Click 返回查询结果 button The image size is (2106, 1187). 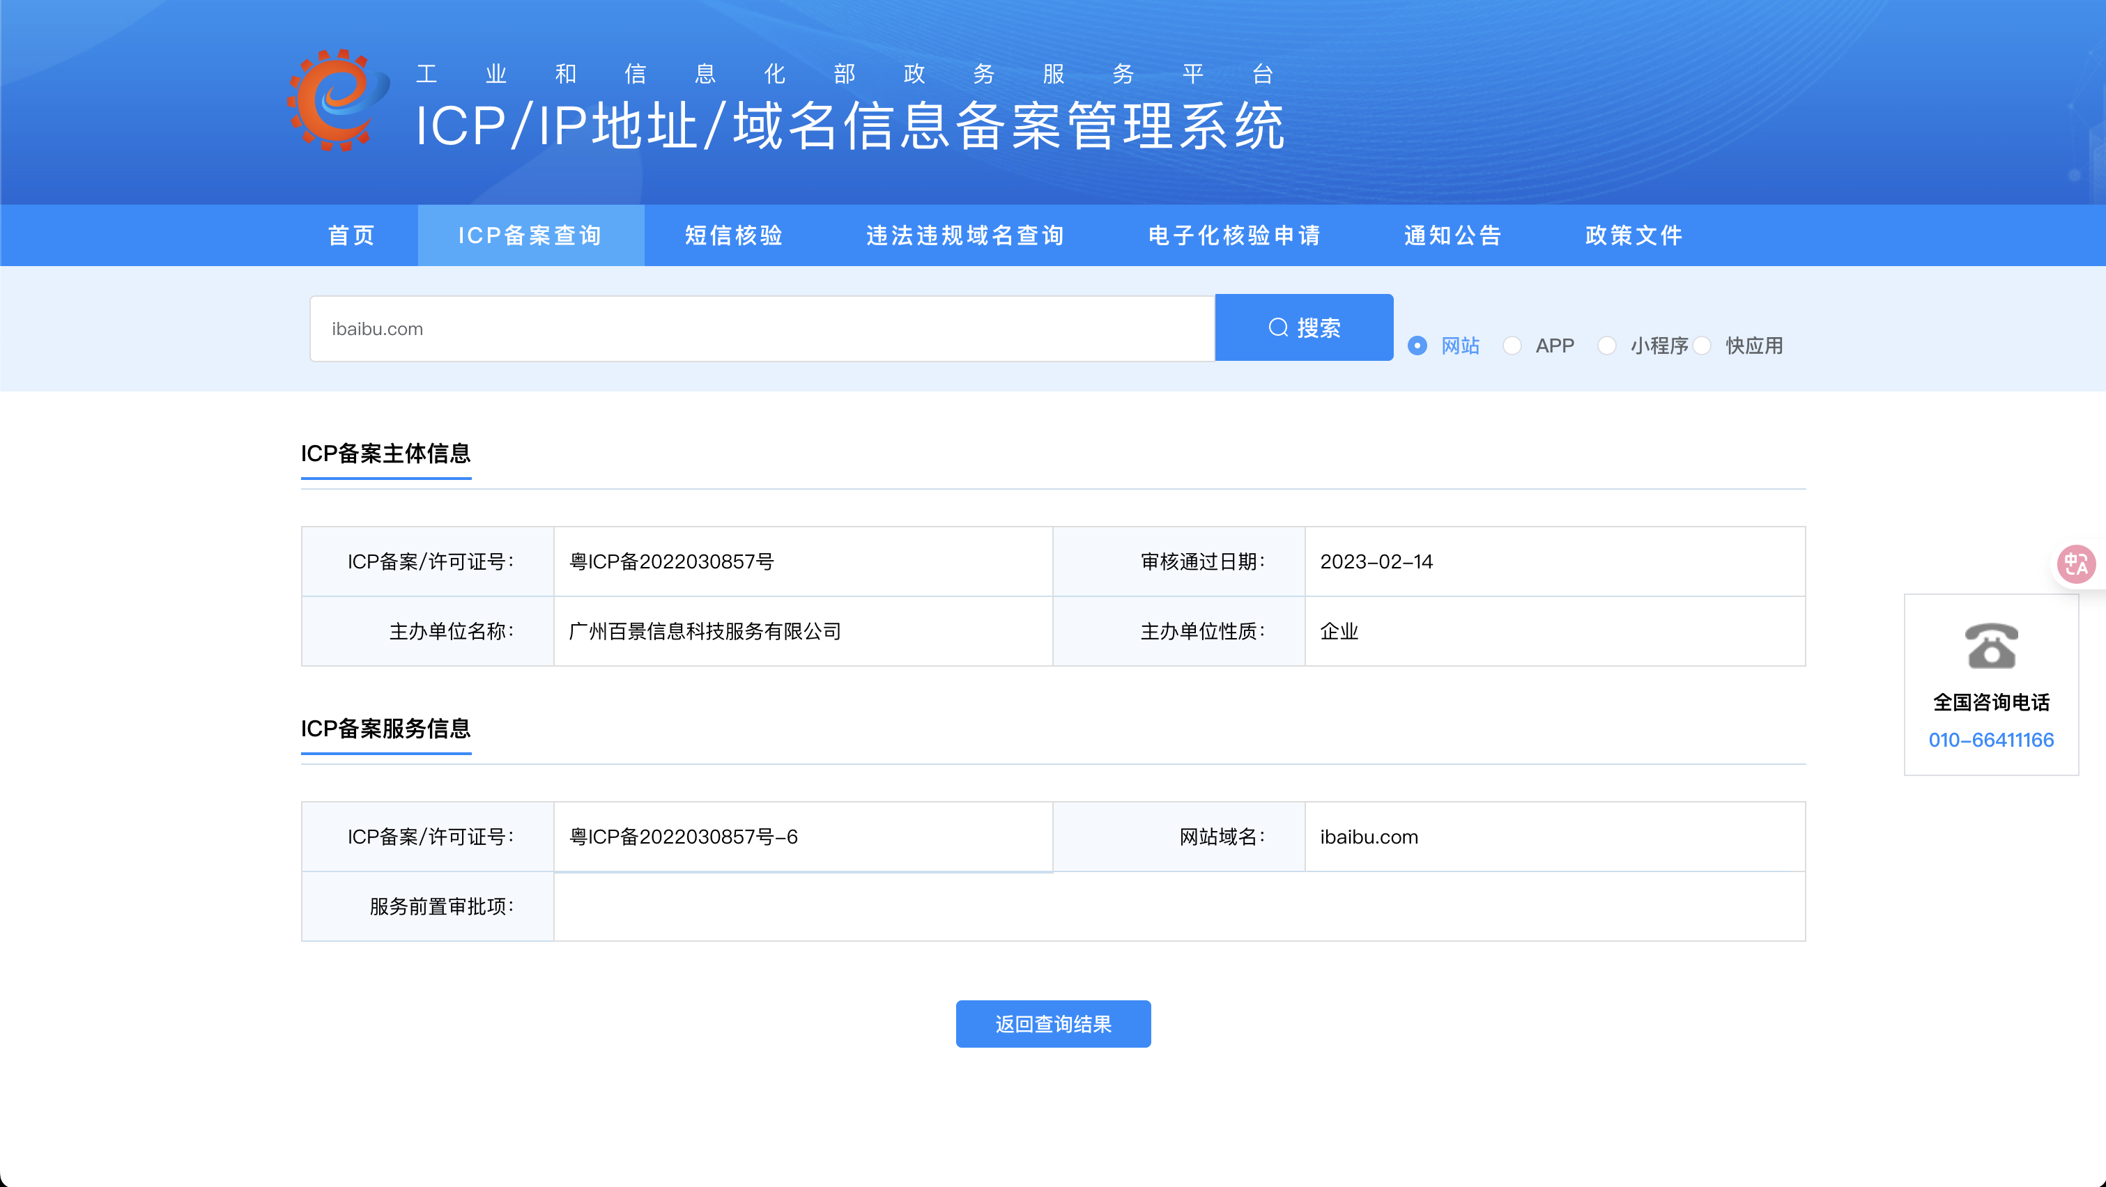pyautogui.click(x=1053, y=1023)
